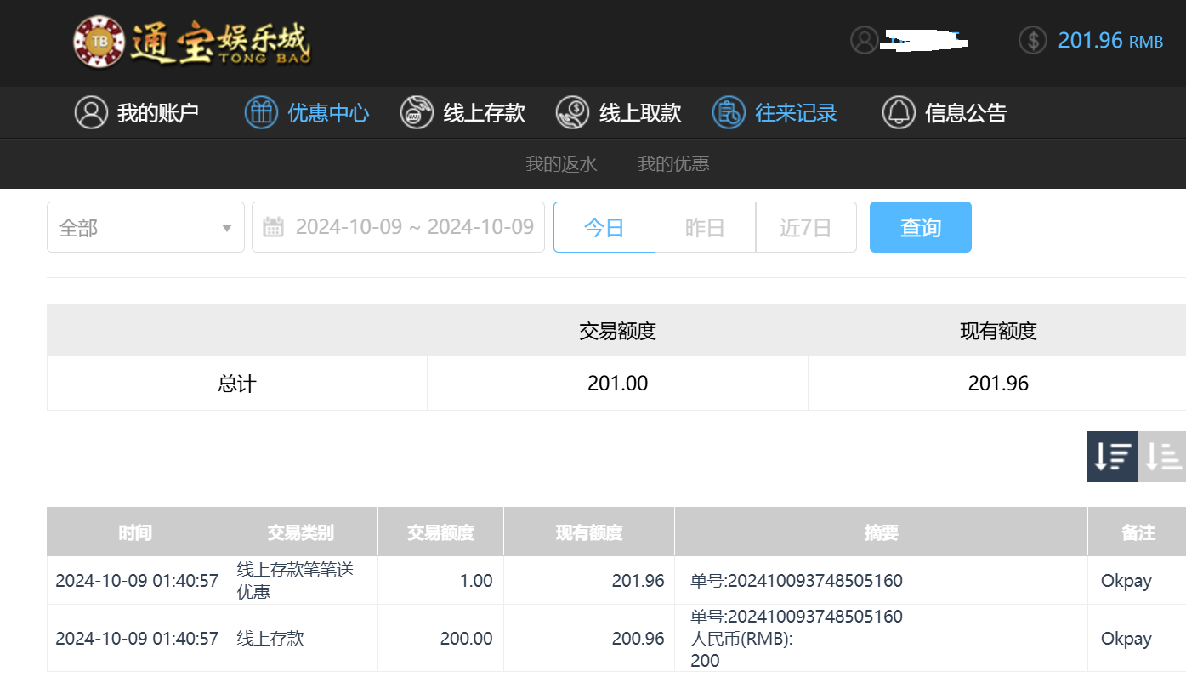Click the gift icon for 优惠中心
This screenshot has width=1186, height=677.
(x=261, y=112)
